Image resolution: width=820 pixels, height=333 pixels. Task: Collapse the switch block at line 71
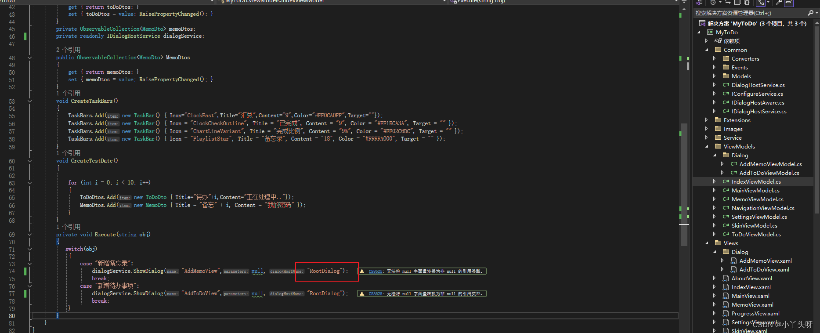point(29,250)
